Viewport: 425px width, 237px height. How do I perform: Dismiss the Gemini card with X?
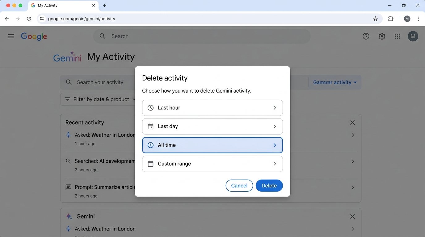(x=352, y=217)
